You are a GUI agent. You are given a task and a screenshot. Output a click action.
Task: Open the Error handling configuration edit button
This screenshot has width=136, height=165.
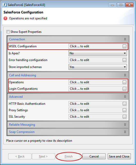124,60
